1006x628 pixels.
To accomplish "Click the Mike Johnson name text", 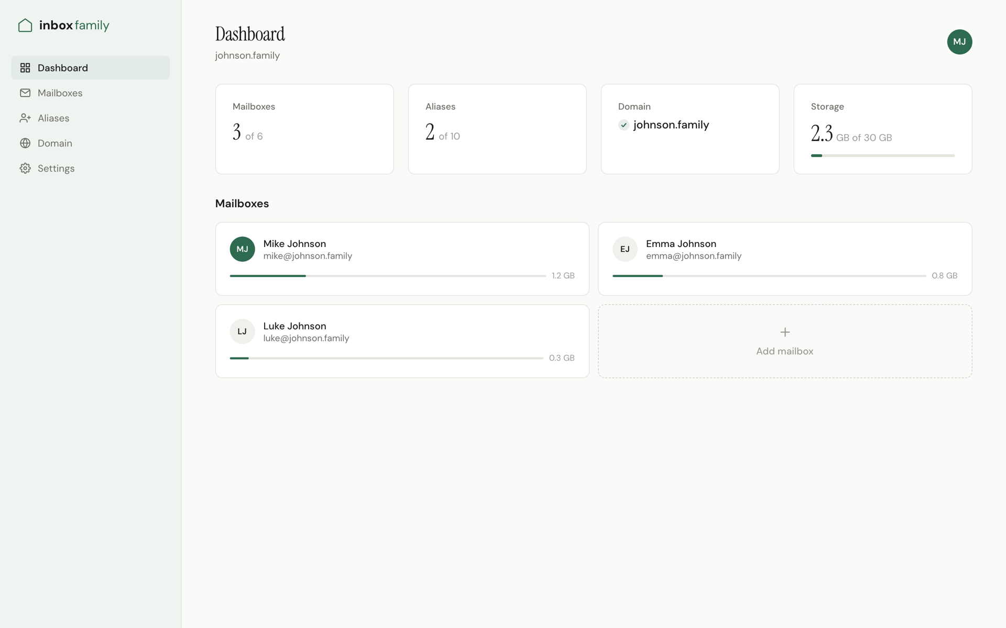I will point(294,243).
